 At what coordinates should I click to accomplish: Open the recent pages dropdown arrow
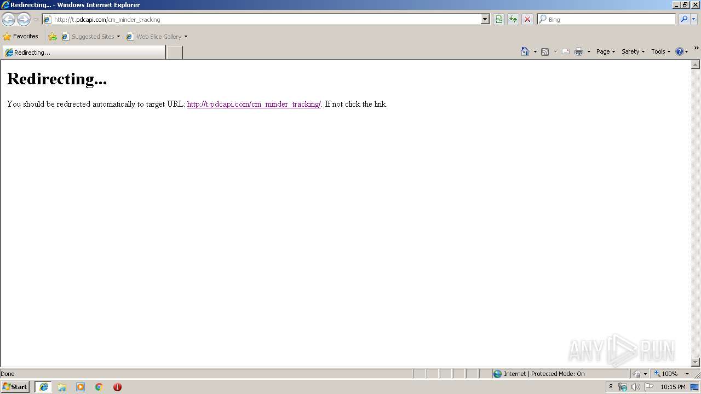click(x=36, y=19)
